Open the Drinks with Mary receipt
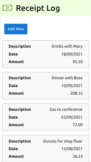This screenshot has height=162, width=91. (x=46, y=54)
